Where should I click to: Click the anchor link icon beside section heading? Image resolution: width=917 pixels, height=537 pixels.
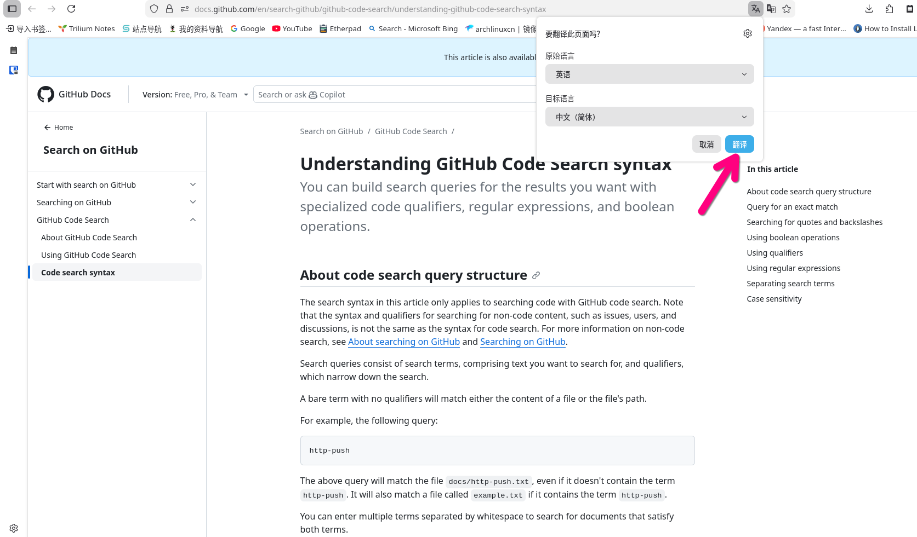pyautogui.click(x=536, y=275)
